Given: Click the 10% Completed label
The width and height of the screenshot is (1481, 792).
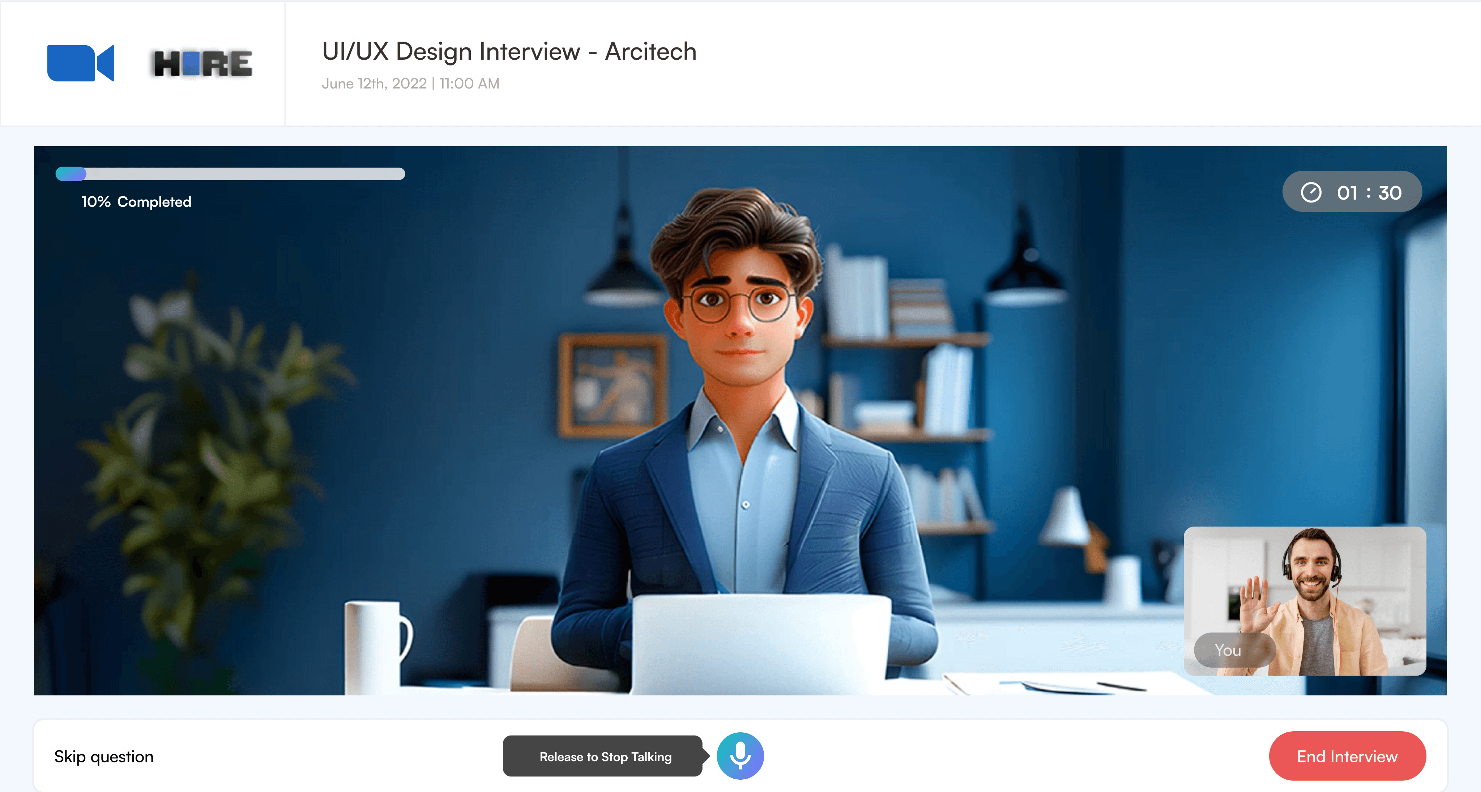Looking at the screenshot, I should click(136, 202).
